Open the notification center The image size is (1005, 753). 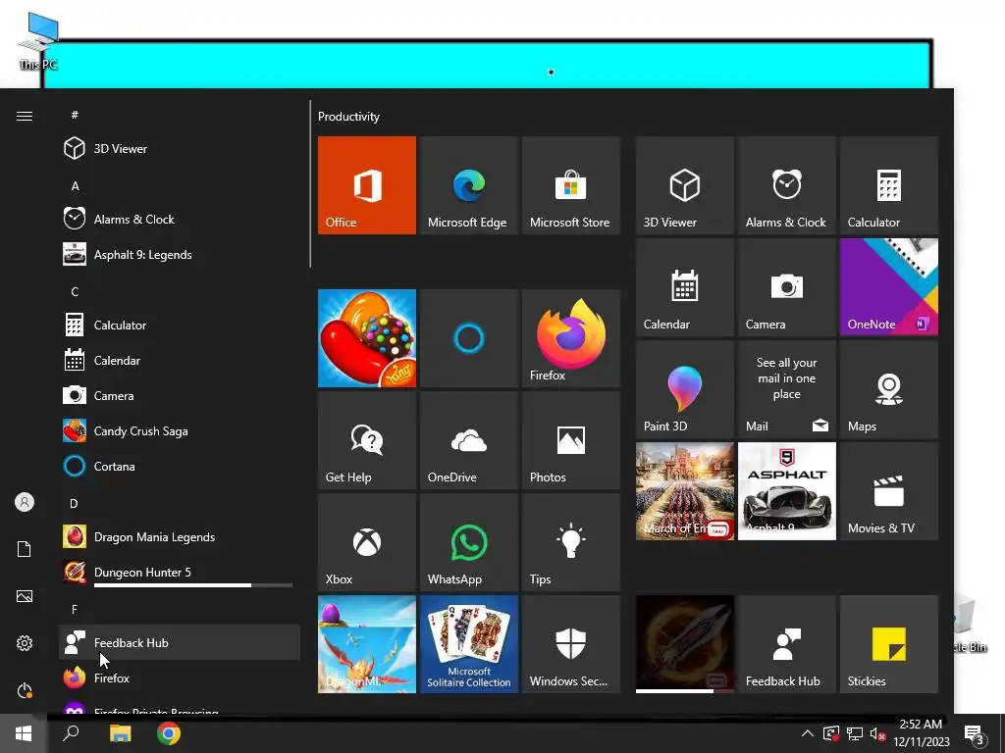[975, 735]
